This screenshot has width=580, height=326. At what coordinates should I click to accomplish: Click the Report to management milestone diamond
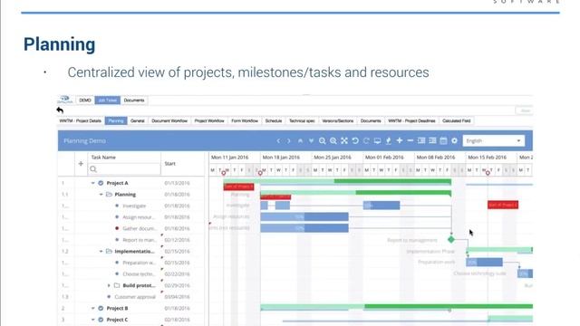pyautogui.click(x=451, y=239)
